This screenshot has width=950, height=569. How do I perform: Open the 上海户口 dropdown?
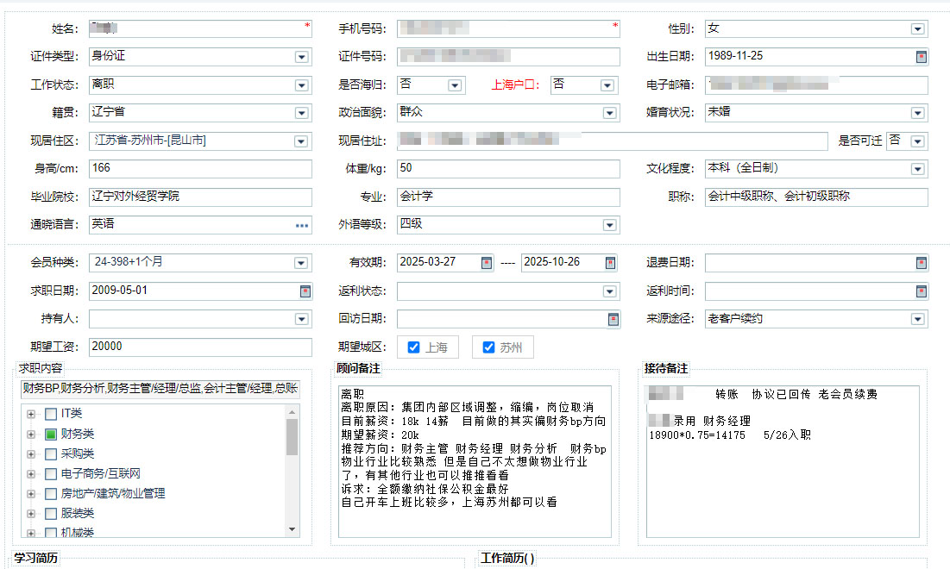tap(607, 85)
